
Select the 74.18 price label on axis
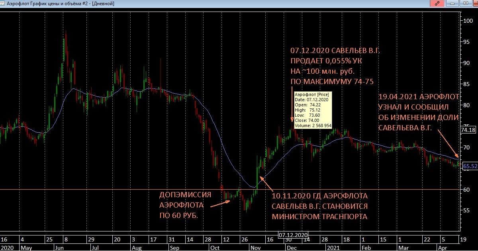coord(468,129)
